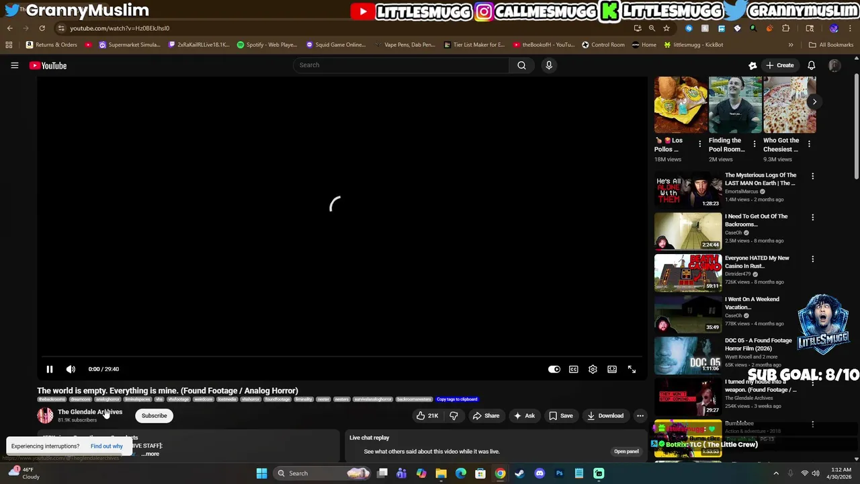Image resolution: width=860 pixels, height=484 pixels.
Task: Expand description with ...more
Action: tap(150, 454)
